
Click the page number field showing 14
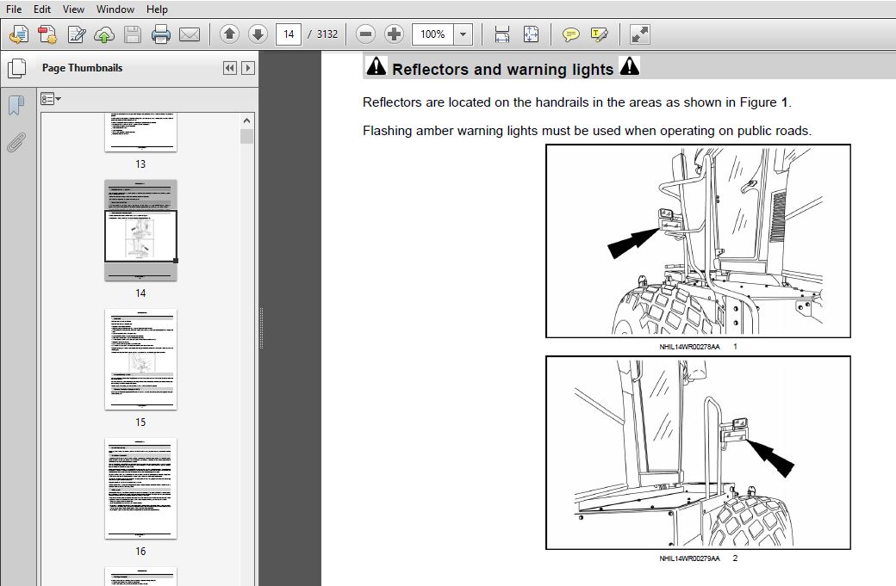(x=289, y=34)
